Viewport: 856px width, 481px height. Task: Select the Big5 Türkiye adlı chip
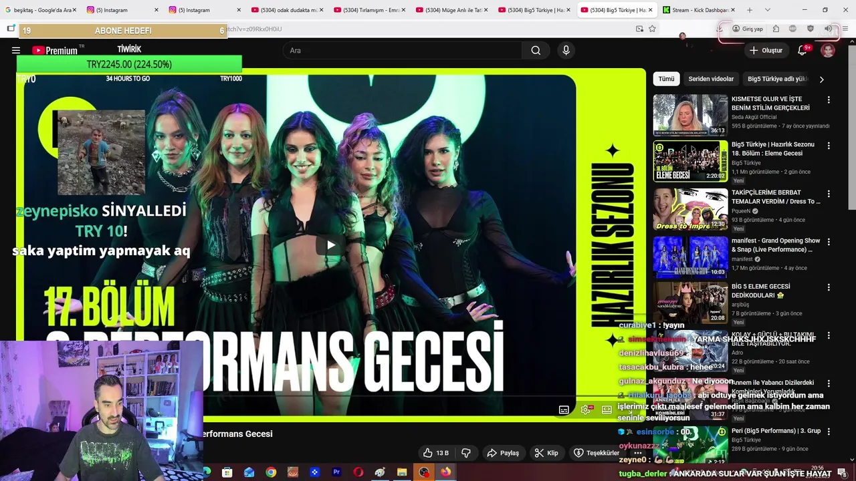[777, 79]
